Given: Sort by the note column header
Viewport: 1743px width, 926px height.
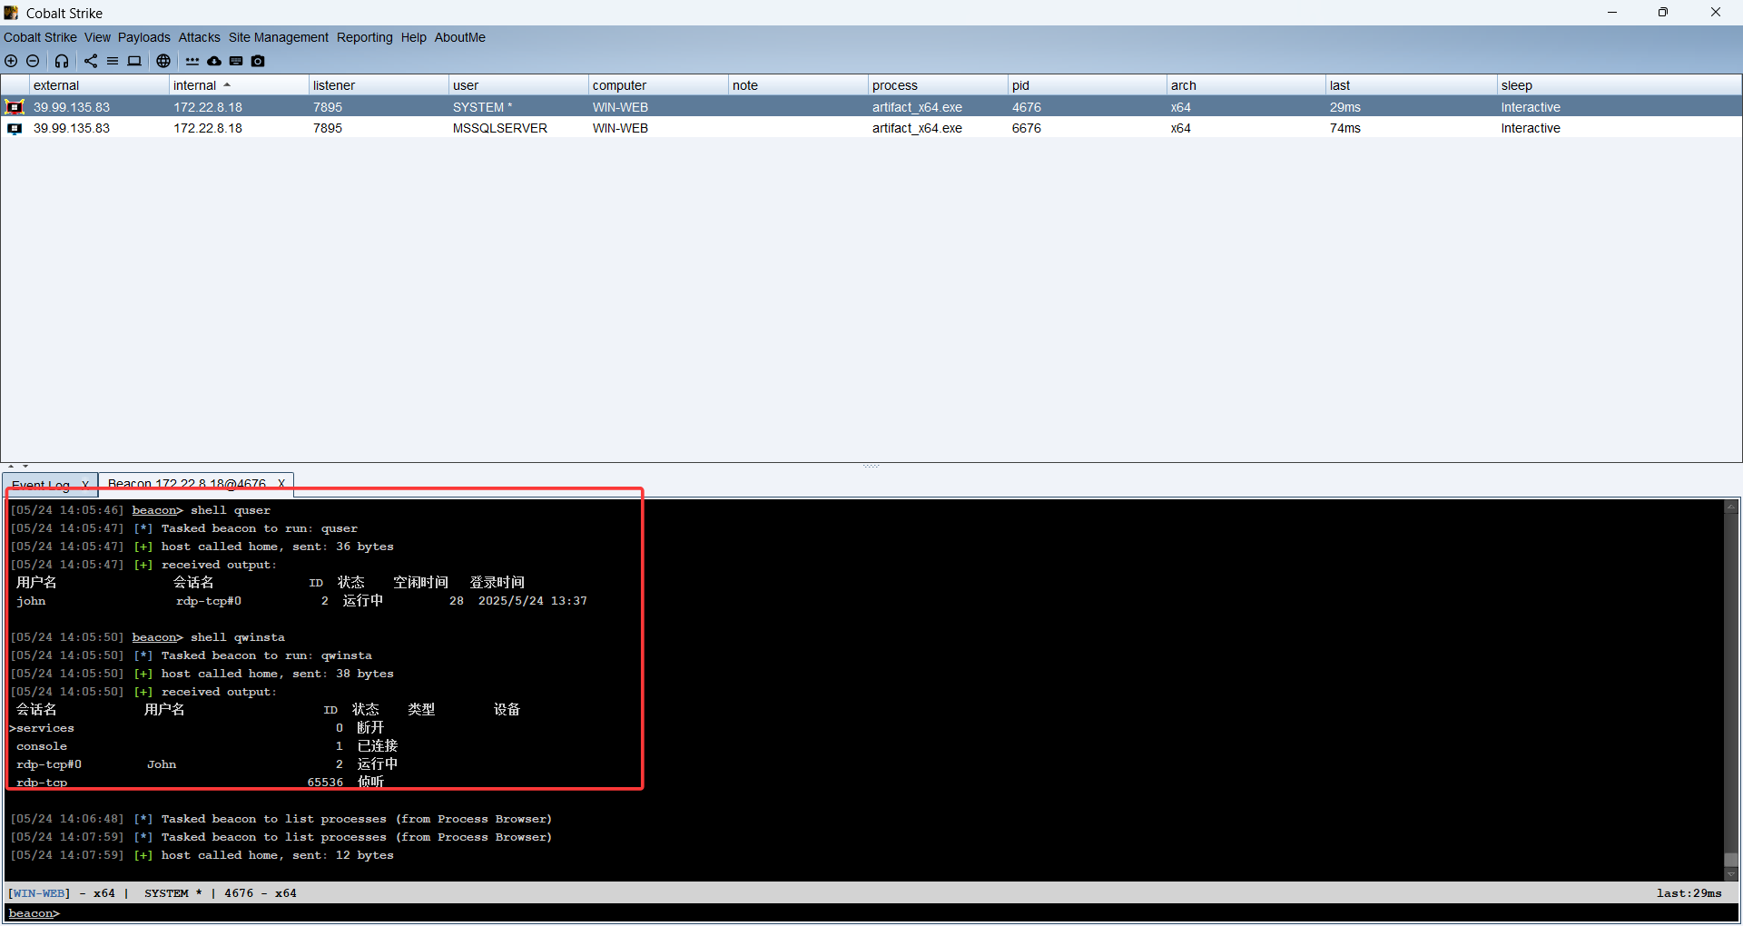Looking at the screenshot, I should pyautogui.click(x=798, y=85).
